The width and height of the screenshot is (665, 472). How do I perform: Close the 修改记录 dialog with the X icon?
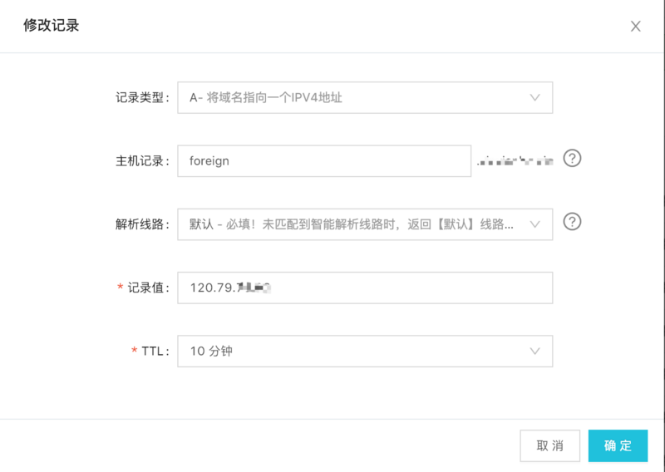point(636,26)
